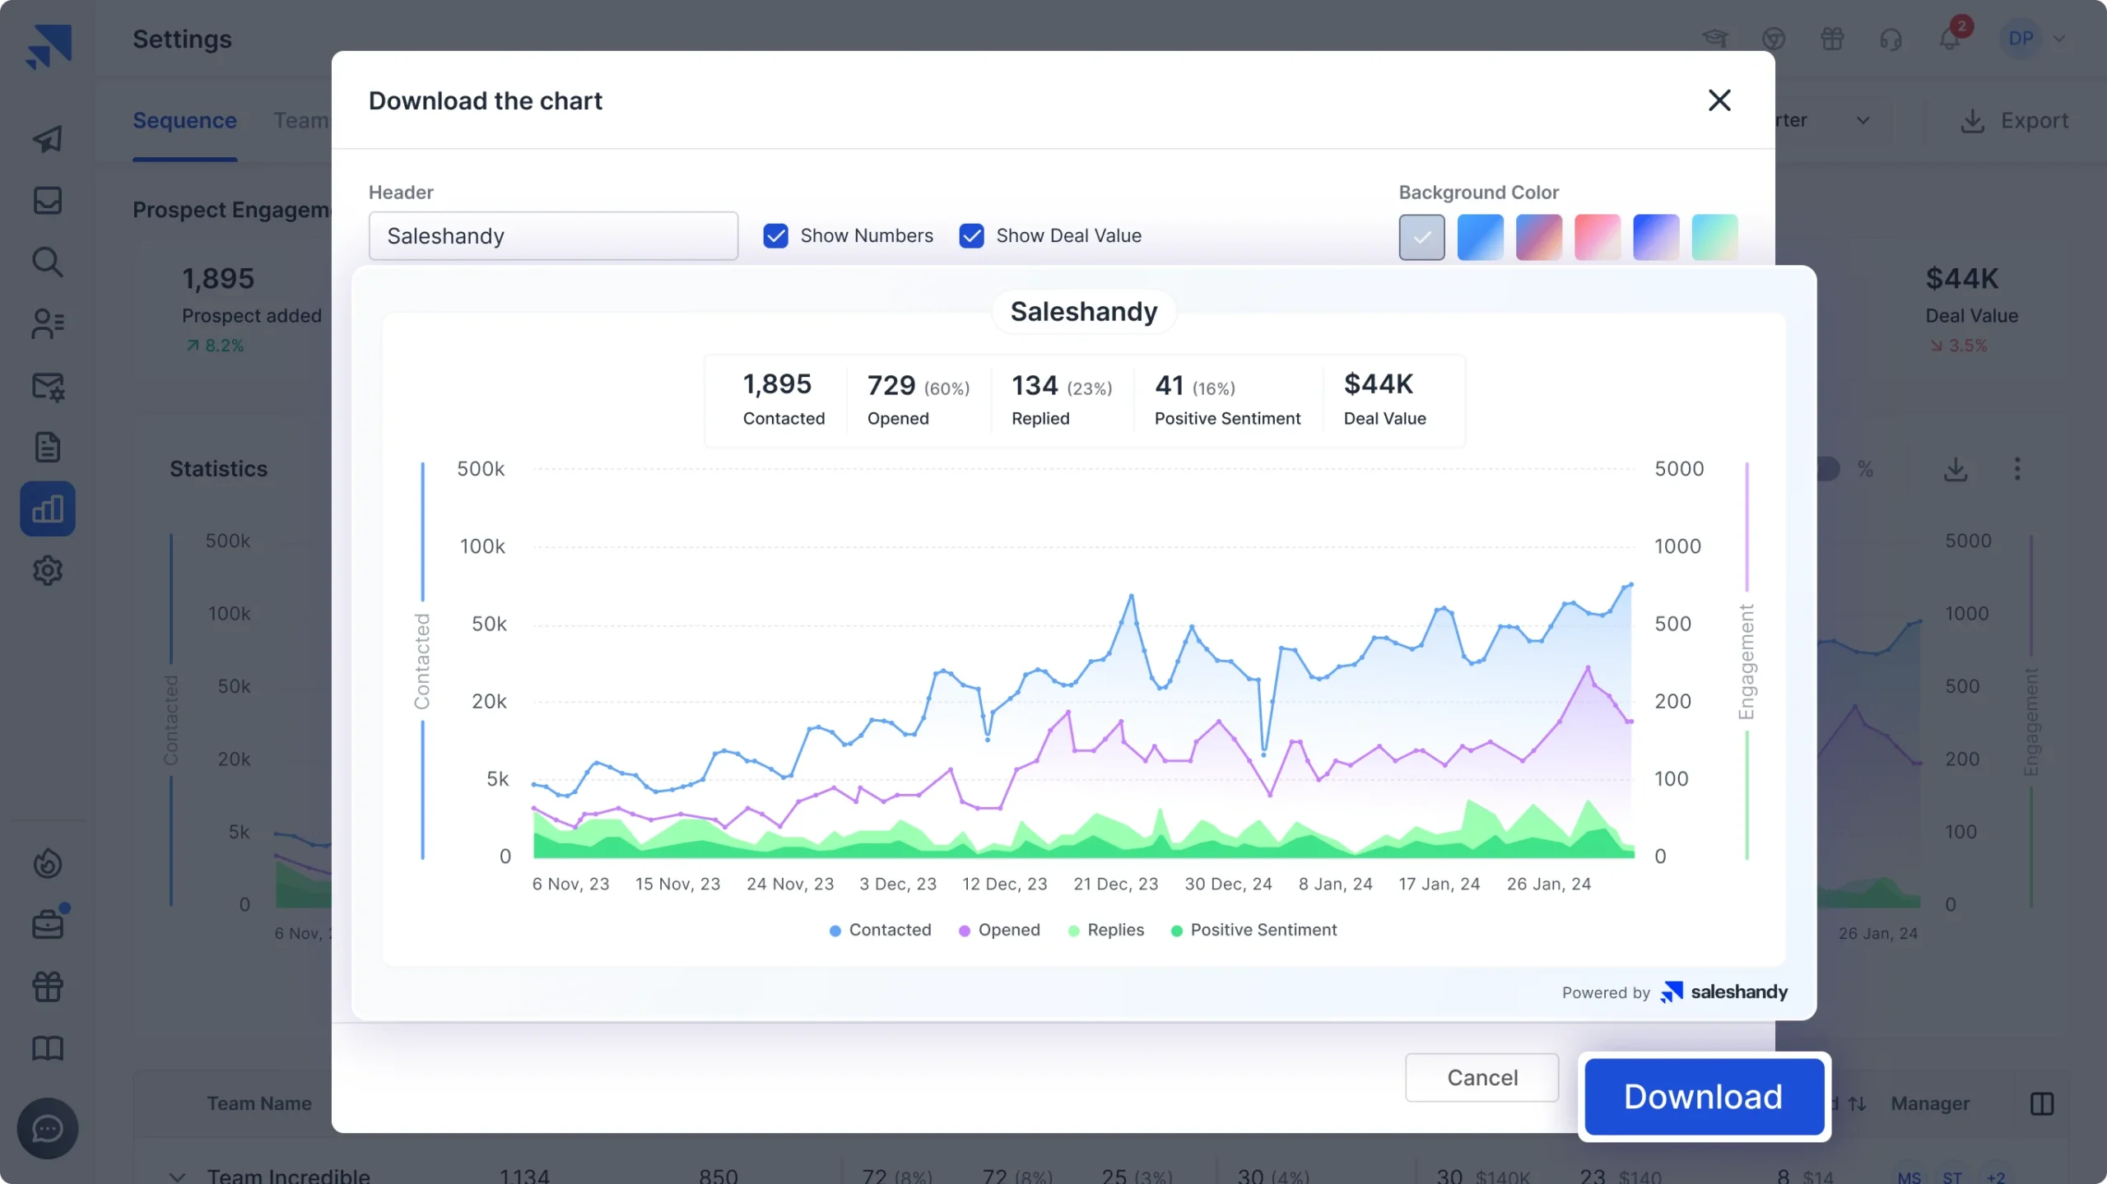Image resolution: width=2107 pixels, height=1184 pixels.
Task: Open the Lead Finder search sidebar icon
Action: click(48, 262)
